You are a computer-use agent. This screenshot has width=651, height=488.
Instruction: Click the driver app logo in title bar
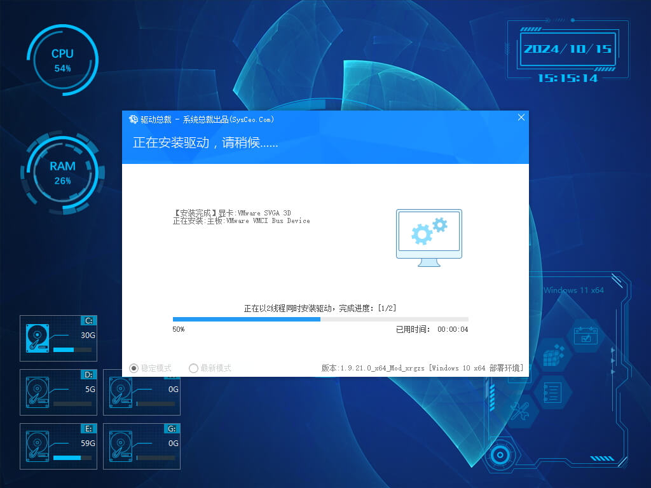pos(134,119)
